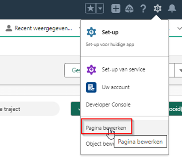Click the person icon beside Recent weergegeven
Viewport: 182px width, 159px height.
9,28
